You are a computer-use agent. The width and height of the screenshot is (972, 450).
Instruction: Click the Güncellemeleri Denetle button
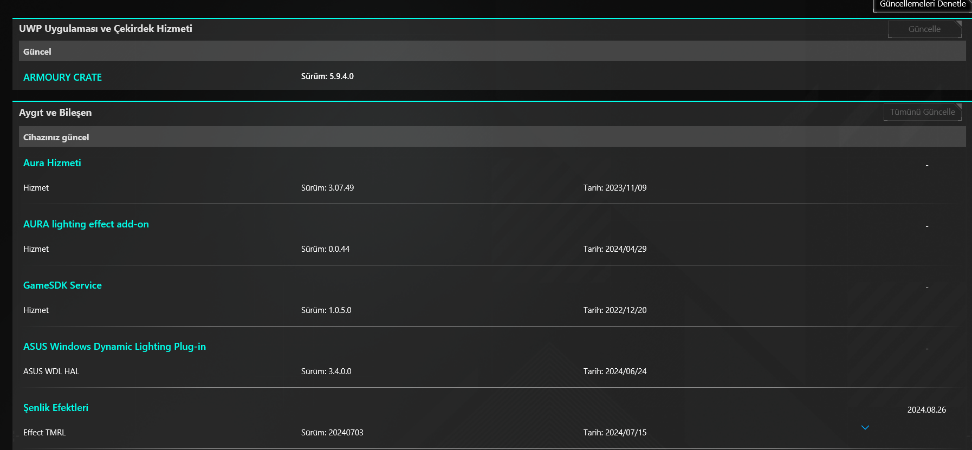922,4
